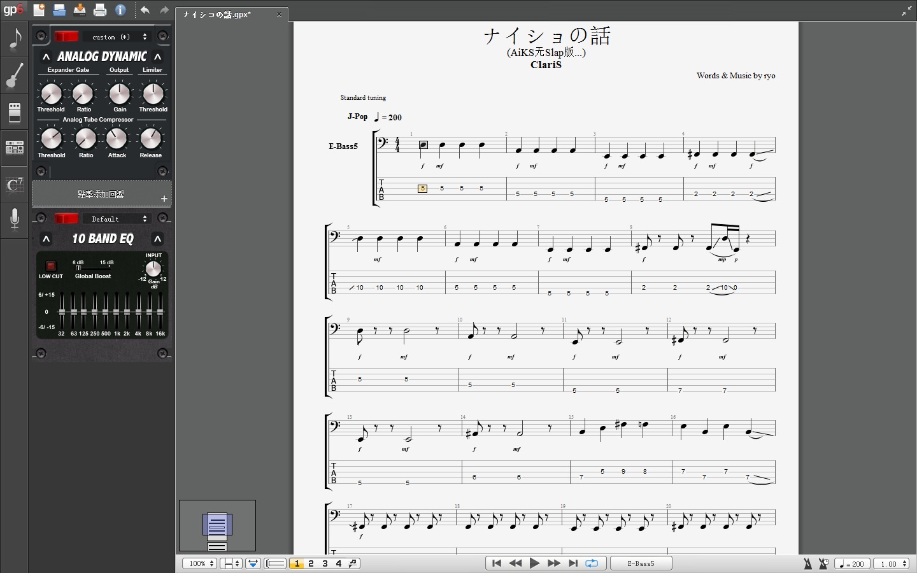Viewport: 917px width, 573px height.
Task: Click the Limiter Threshold knob
Action: (153, 94)
